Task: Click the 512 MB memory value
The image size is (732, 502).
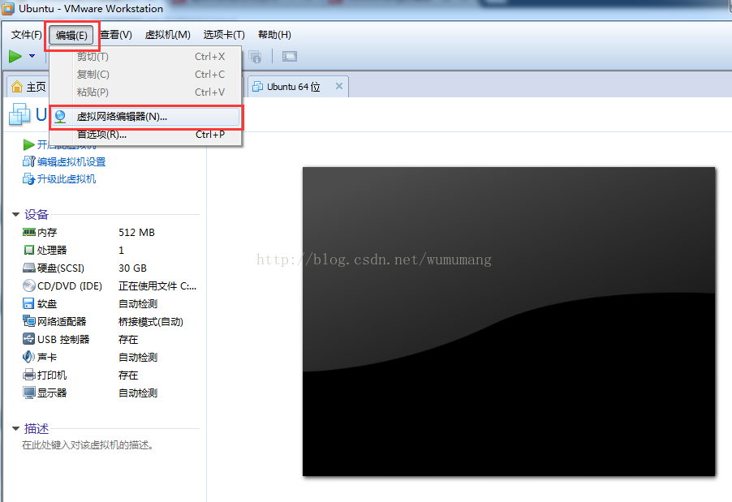Action: click(x=137, y=232)
